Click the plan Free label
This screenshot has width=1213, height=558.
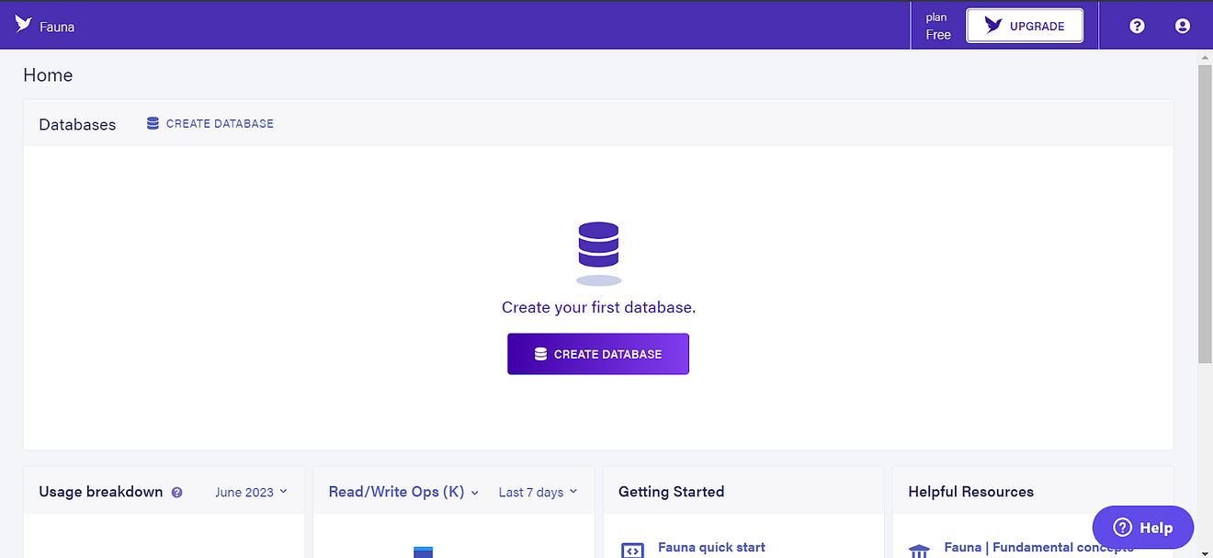(938, 26)
